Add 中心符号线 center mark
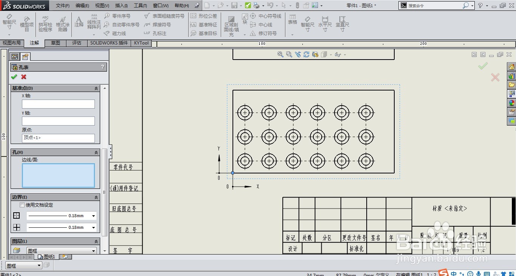The image size is (516, 276). click(266, 16)
